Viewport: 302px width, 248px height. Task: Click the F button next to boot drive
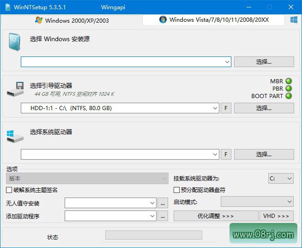(226, 108)
